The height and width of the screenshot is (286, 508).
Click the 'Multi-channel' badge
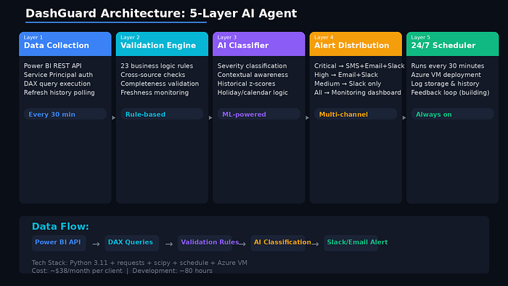coord(356,115)
